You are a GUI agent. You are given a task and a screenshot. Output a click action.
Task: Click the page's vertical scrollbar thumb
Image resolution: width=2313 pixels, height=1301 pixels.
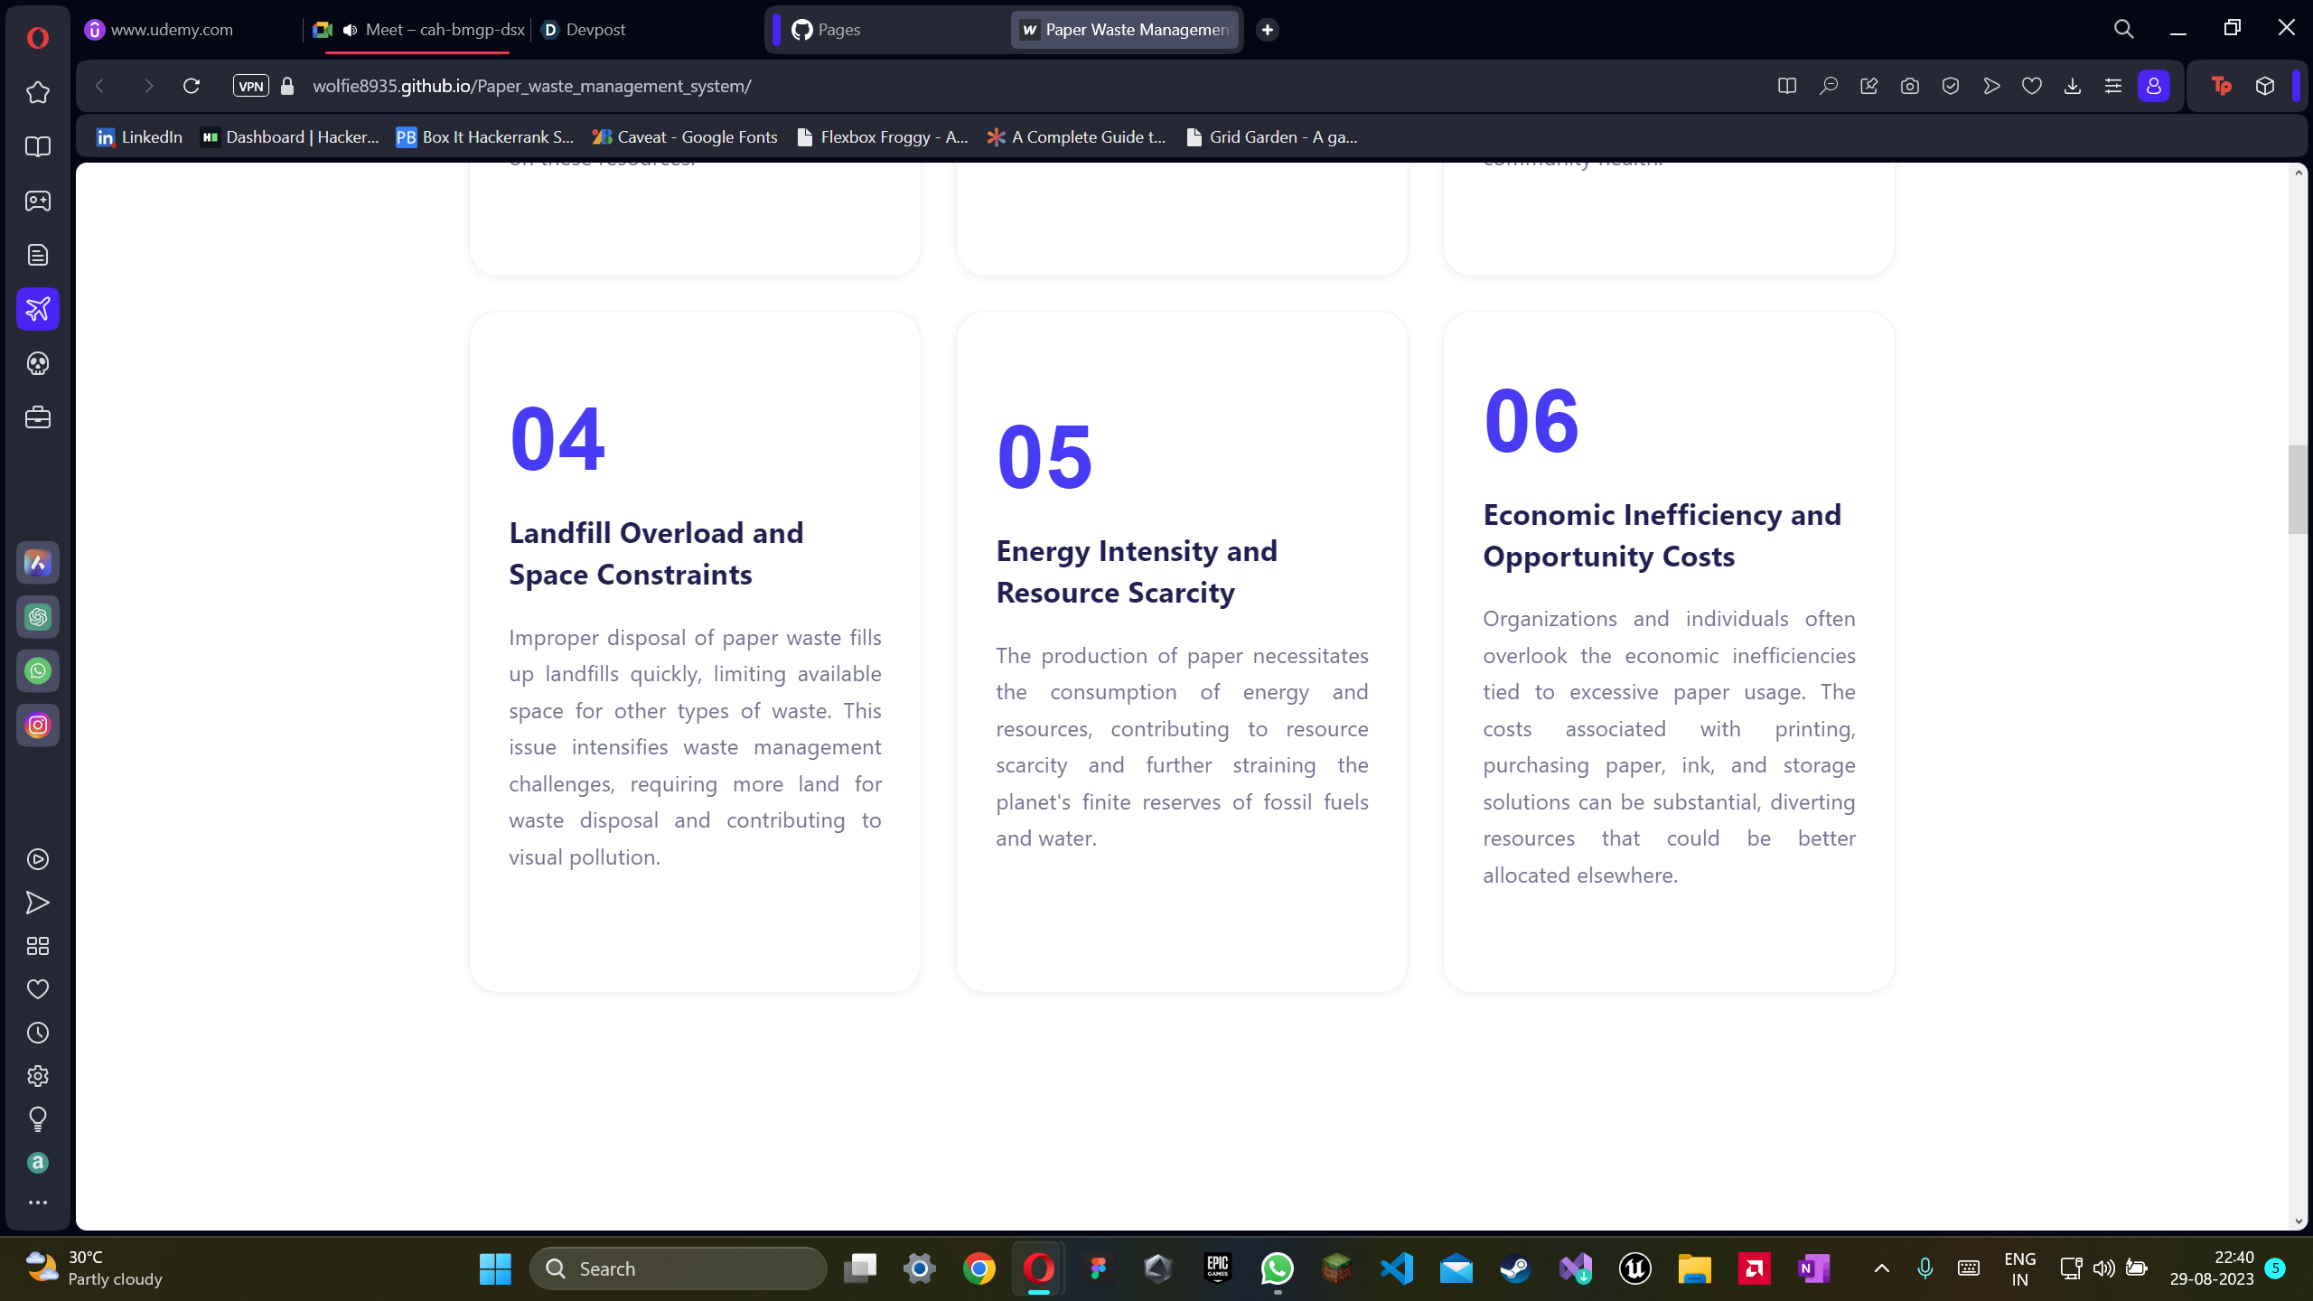click(x=2298, y=489)
